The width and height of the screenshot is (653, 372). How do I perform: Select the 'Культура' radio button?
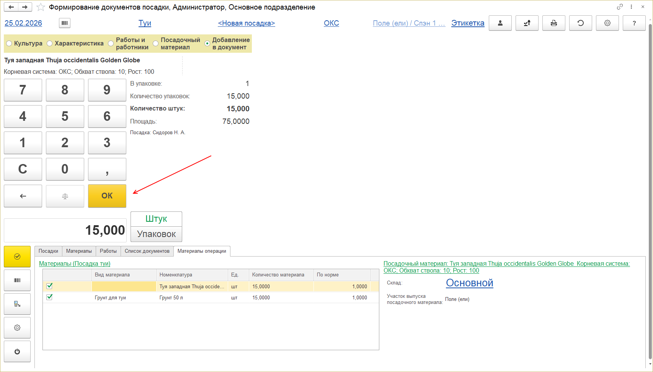pyautogui.click(x=9, y=44)
